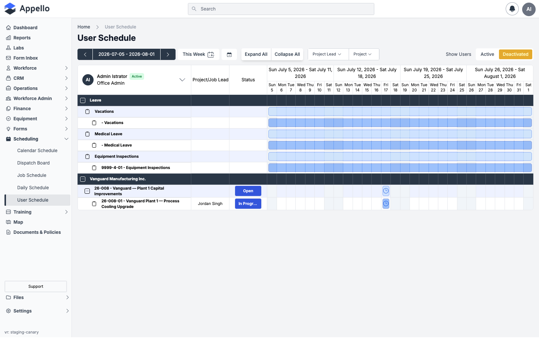The width and height of the screenshot is (539, 344).
Task: Open the notifications bell
Action: [x=512, y=9]
